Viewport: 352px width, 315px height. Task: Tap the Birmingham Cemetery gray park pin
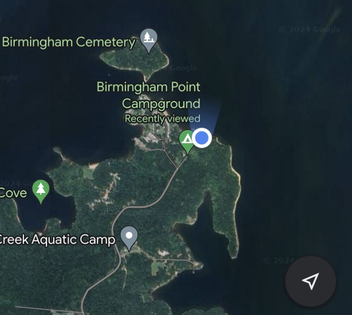point(148,41)
